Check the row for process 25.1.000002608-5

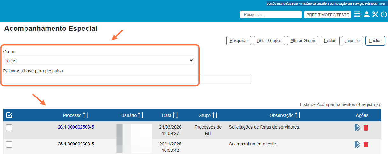coord(9,144)
